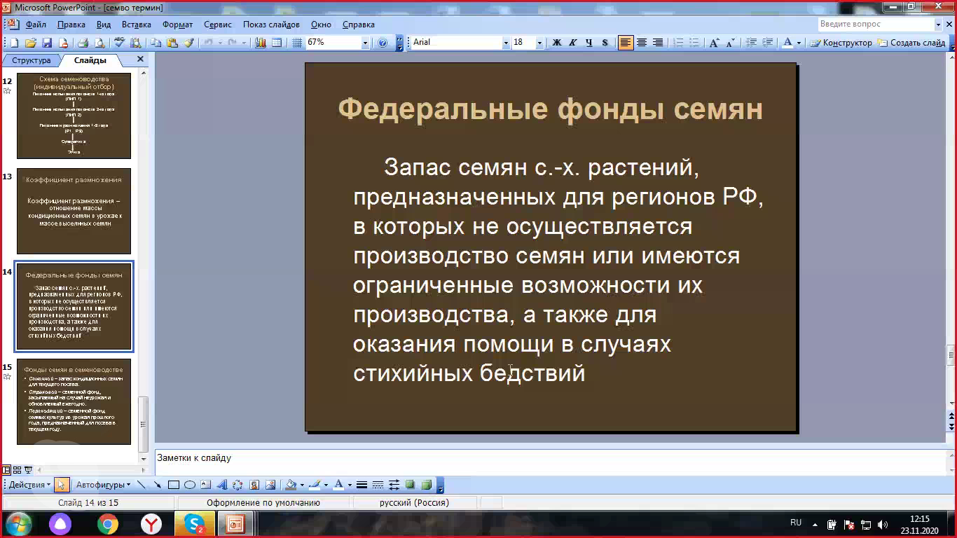Insert picture from file
Image resolution: width=957 pixels, height=538 pixels.
click(x=270, y=485)
